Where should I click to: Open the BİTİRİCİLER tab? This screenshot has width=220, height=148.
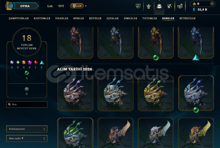tap(187, 18)
